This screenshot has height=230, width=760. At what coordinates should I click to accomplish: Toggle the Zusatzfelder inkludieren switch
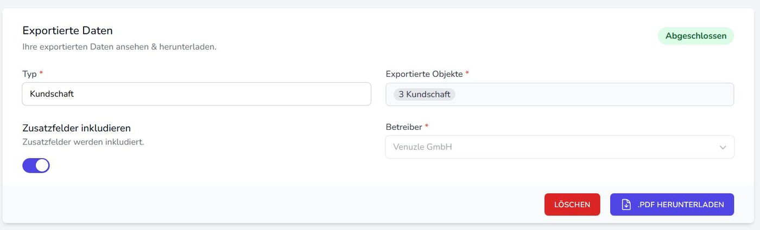tap(36, 166)
